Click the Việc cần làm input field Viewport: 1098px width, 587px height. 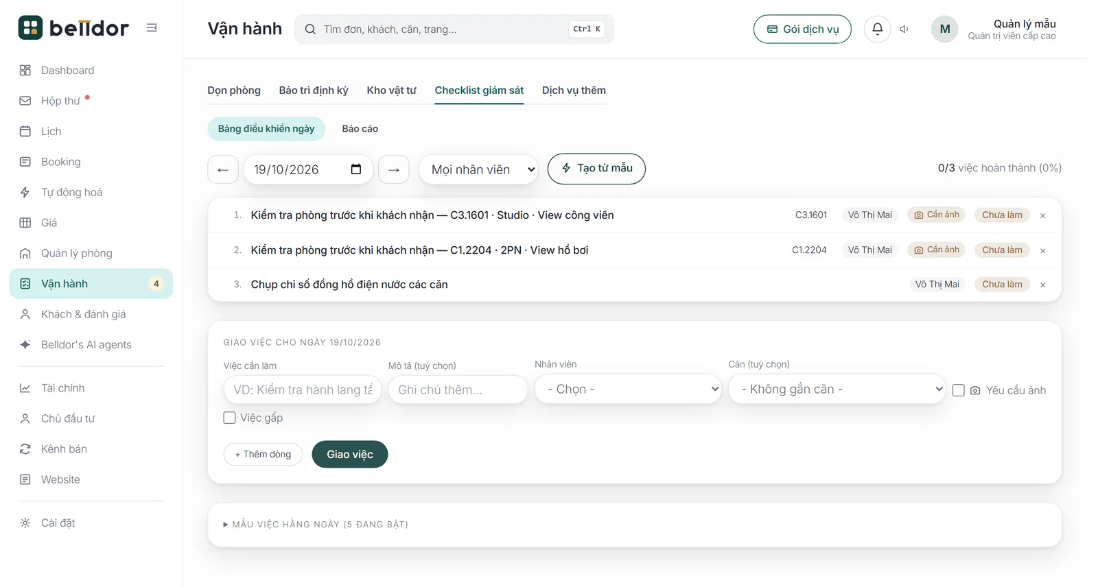tap(302, 390)
